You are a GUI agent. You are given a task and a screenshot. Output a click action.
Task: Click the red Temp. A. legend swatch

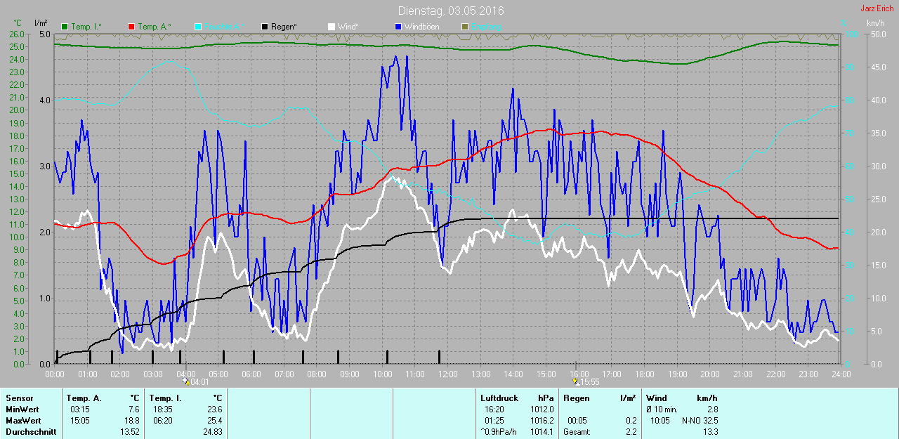click(x=131, y=27)
